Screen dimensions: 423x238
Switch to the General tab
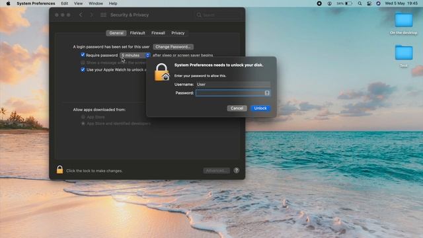116,33
